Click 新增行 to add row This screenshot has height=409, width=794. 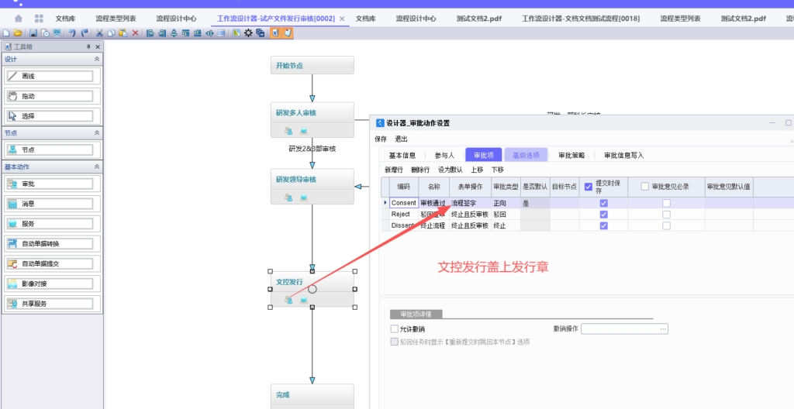394,170
